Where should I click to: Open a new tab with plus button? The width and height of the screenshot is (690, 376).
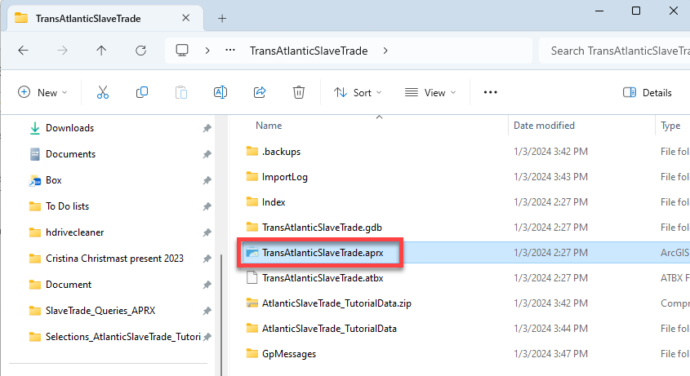coord(222,18)
